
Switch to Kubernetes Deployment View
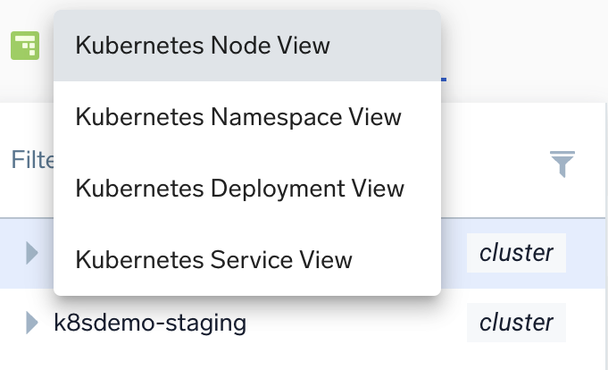[240, 189]
